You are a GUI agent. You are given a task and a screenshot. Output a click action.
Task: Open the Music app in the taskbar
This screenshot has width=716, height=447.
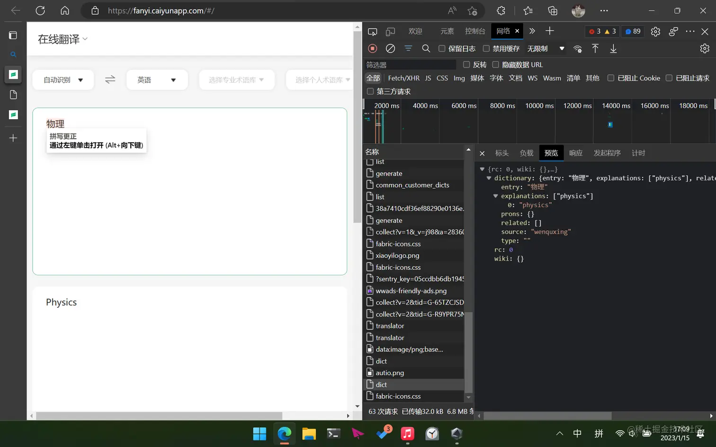click(x=407, y=433)
